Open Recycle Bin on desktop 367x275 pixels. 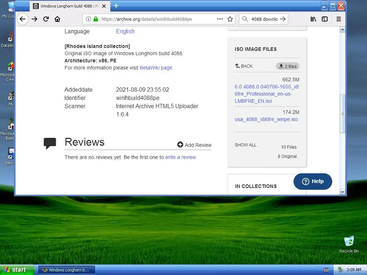[x=349, y=244]
